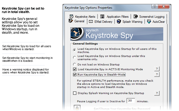
Task: Enable Display Splash Warning on Startup
Action: click(75, 93)
